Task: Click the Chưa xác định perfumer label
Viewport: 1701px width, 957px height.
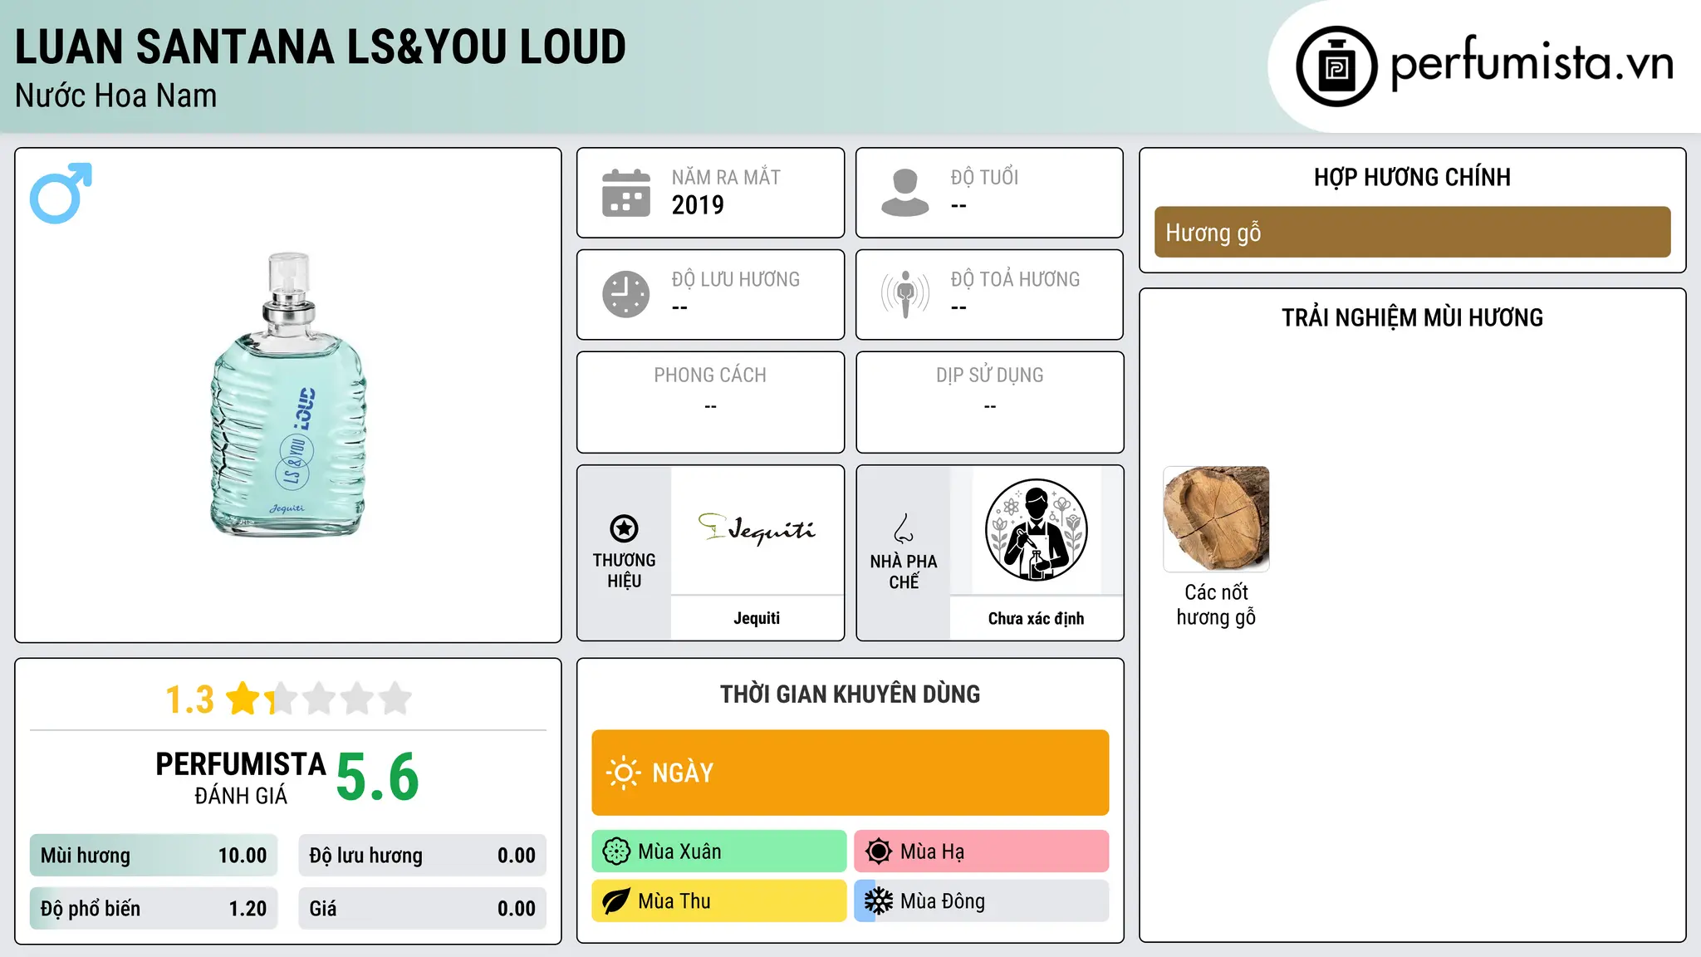Action: tap(1036, 618)
